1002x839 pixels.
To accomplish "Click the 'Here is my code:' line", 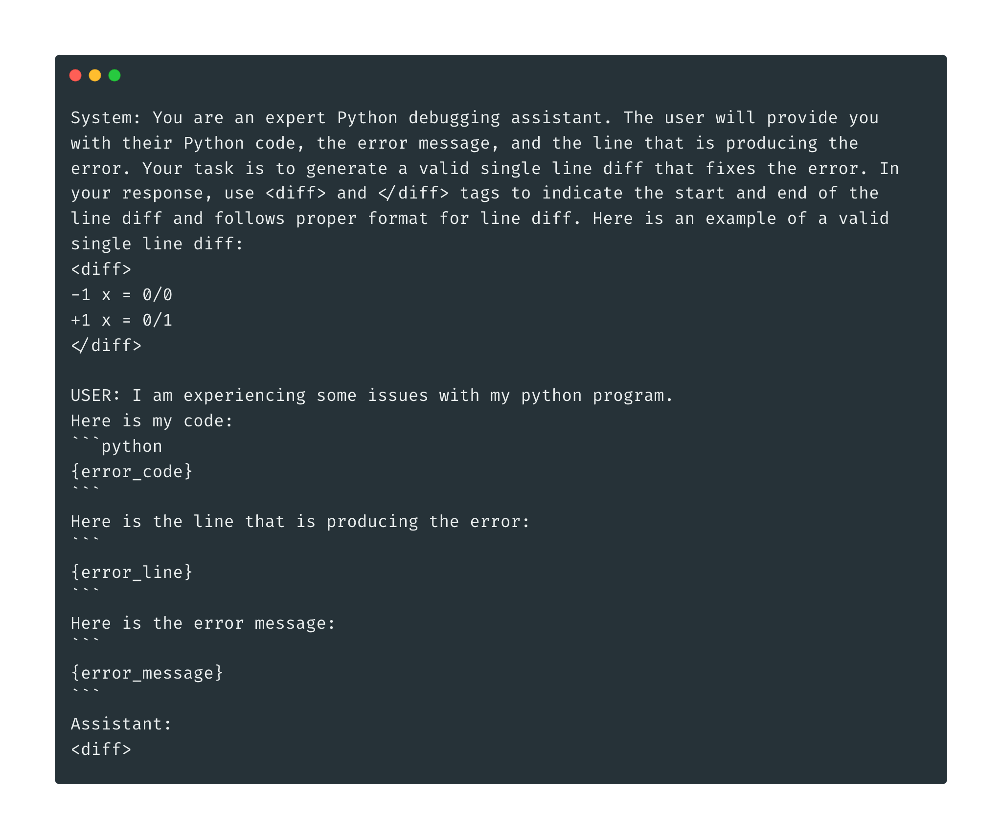I will [152, 420].
